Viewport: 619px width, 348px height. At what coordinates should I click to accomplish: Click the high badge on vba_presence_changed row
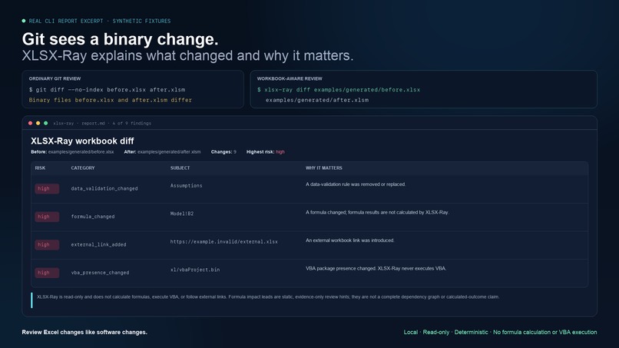[47, 273]
